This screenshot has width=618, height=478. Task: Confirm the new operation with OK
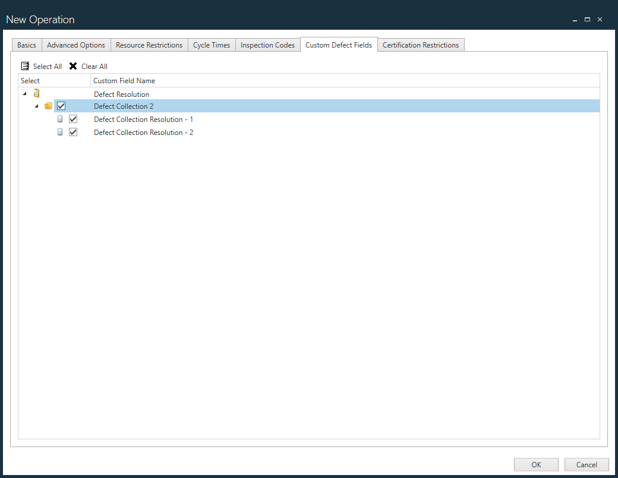(535, 464)
